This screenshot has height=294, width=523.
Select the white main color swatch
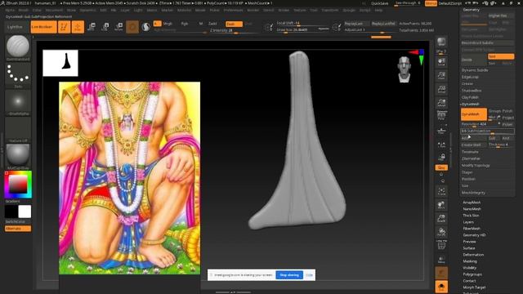point(25,212)
